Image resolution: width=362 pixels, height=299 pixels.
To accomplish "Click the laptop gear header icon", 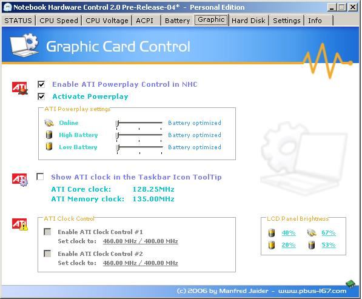I will coord(24,45).
